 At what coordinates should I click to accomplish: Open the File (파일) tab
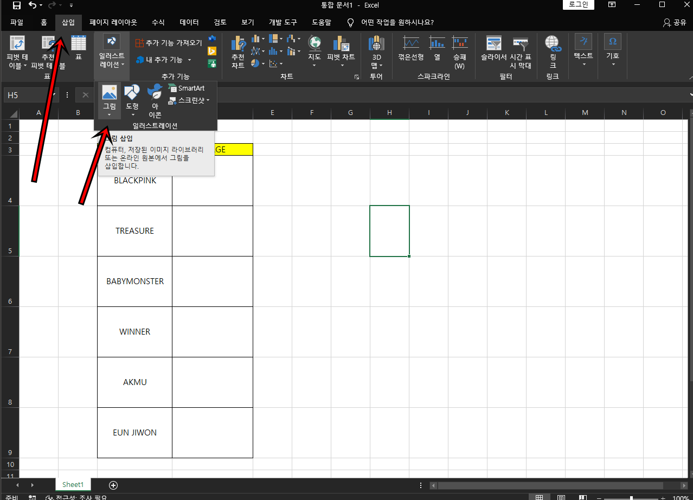17,23
